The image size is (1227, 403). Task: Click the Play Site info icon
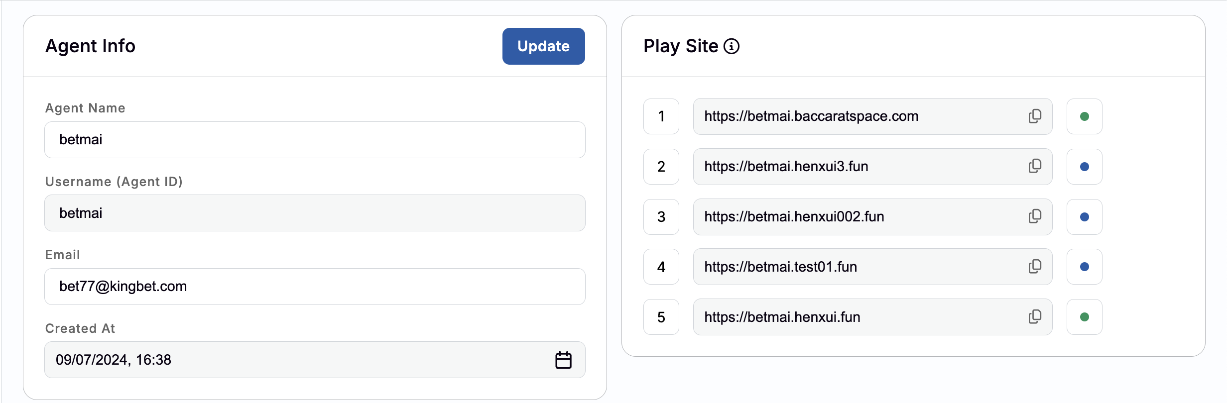(x=732, y=46)
